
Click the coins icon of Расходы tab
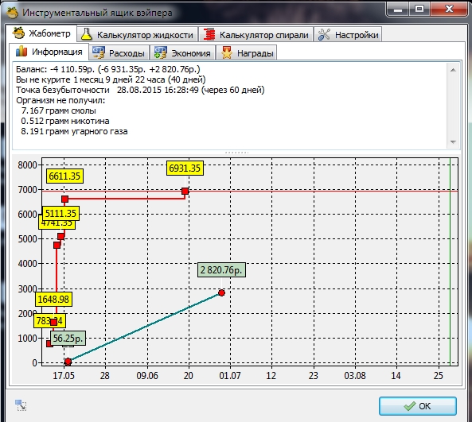[x=99, y=53]
